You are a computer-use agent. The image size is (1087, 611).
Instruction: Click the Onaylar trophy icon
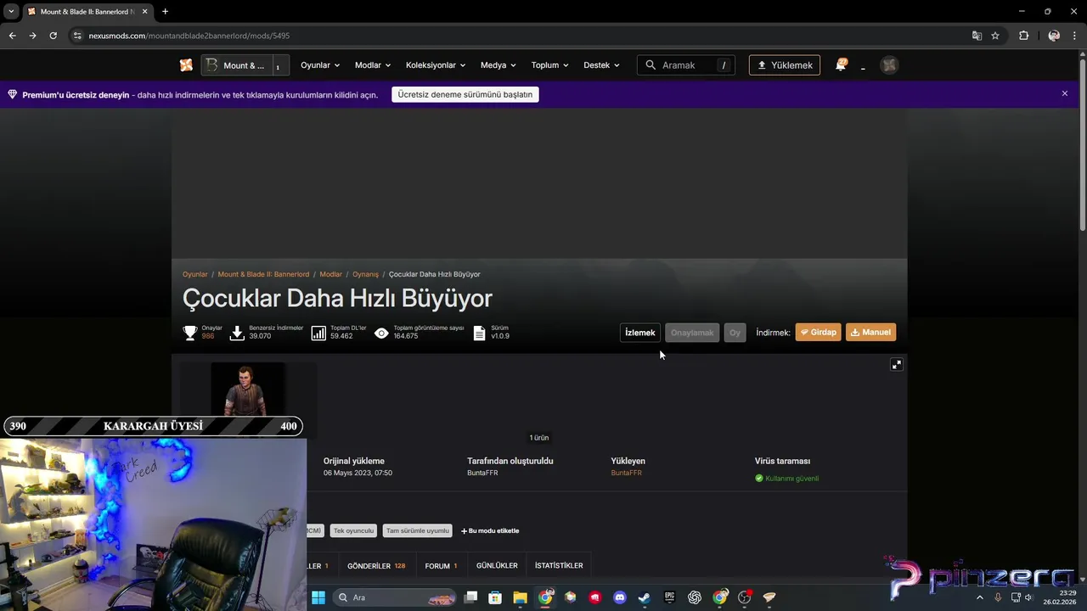190,333
